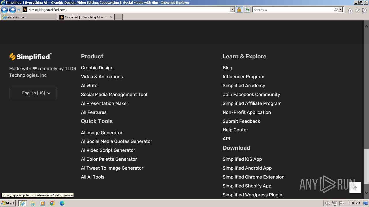This screenshot has height=207, width=369.
Task: Click the Home icon
Action: coord(350,10)
